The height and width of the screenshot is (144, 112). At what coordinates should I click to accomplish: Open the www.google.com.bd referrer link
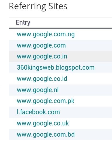(x=46, y=134)
